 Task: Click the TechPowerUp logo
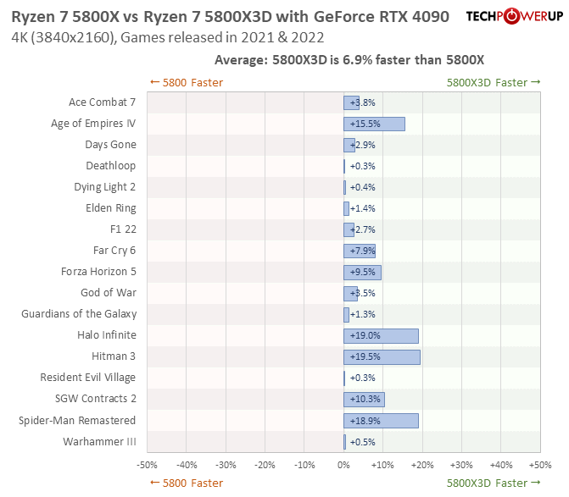pyautogui.click(x=514, y=18)
